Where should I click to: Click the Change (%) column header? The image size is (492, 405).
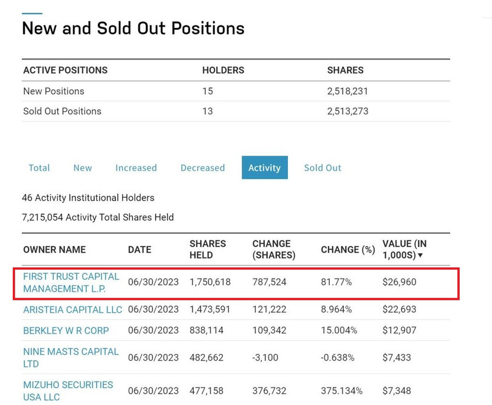click(347, 250)
